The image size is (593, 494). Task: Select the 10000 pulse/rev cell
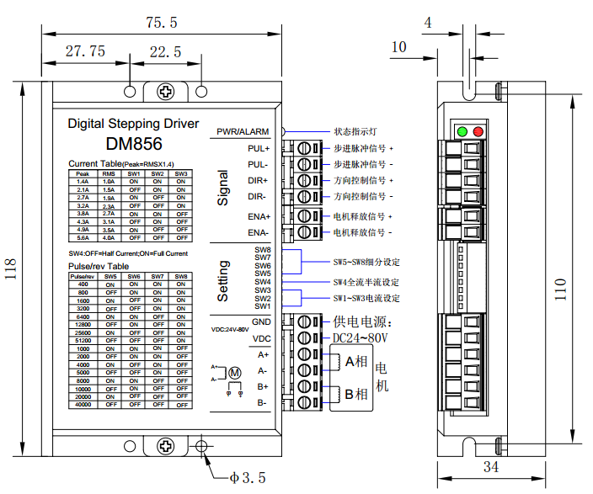[x=83, y=389]
